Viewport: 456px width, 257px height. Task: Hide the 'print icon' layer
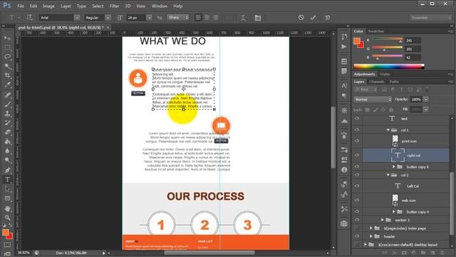[357, 141]
